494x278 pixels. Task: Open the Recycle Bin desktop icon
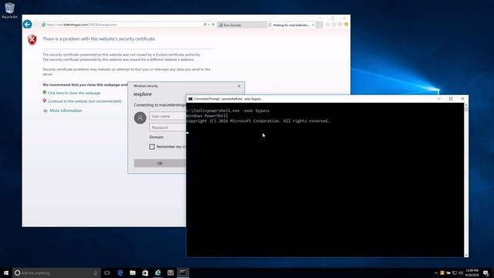pyautogui.click(x=10, y=10)
